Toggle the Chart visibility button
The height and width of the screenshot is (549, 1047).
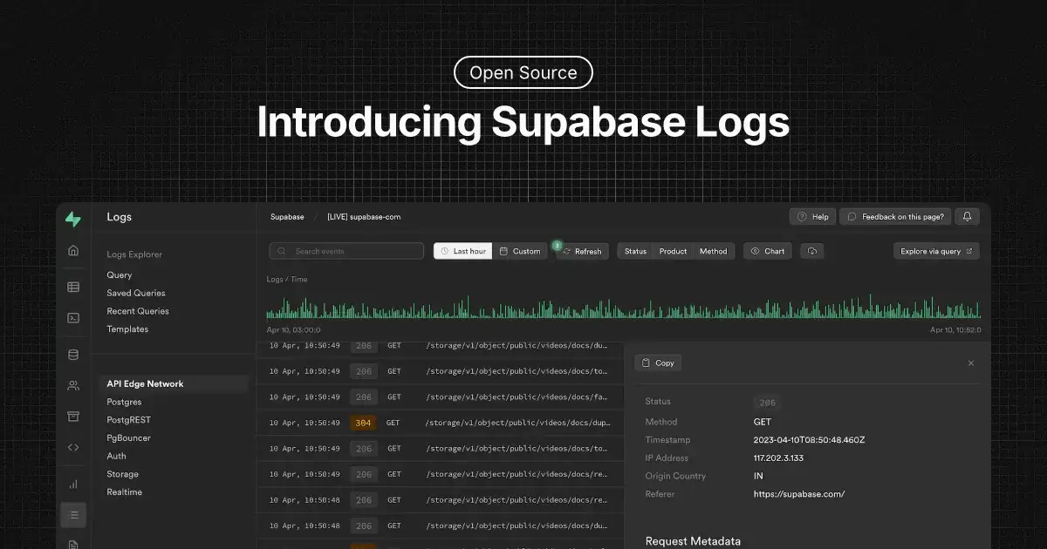(x=768, y=251)
